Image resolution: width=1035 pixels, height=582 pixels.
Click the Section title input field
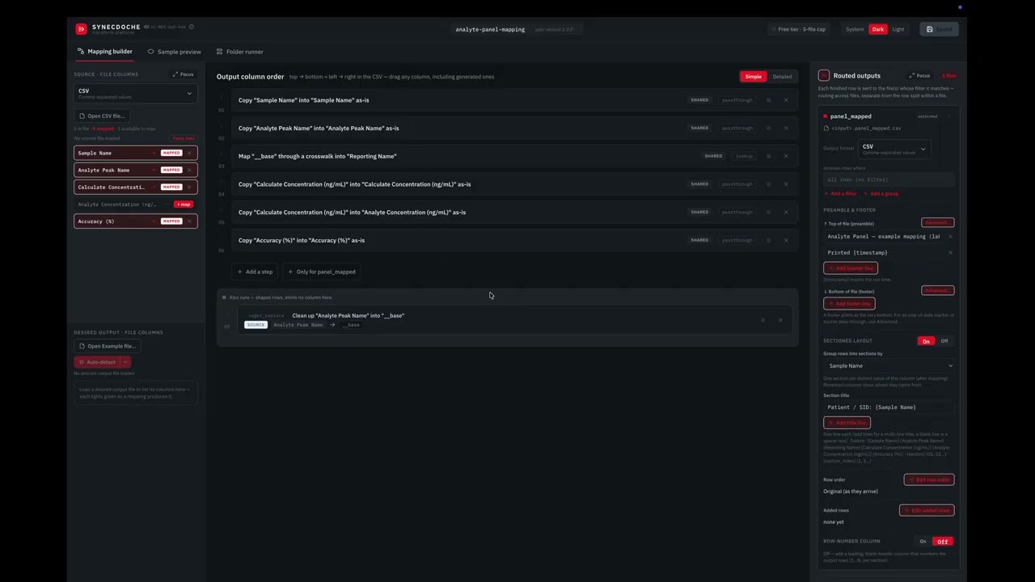tap(889, 407)
